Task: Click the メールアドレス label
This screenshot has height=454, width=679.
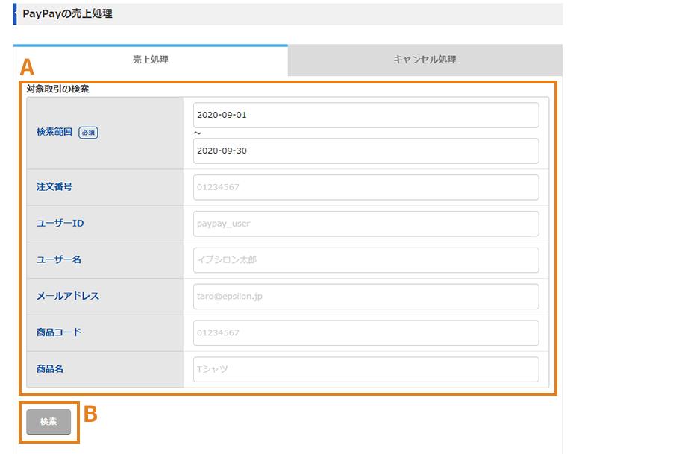Action: click(x=68, y=296)
